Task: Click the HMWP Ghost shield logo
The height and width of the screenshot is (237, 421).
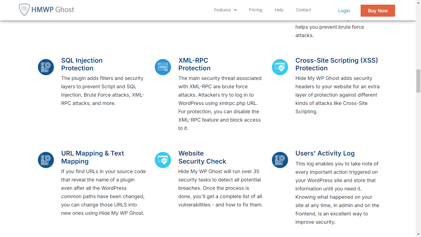Action: 24,10
